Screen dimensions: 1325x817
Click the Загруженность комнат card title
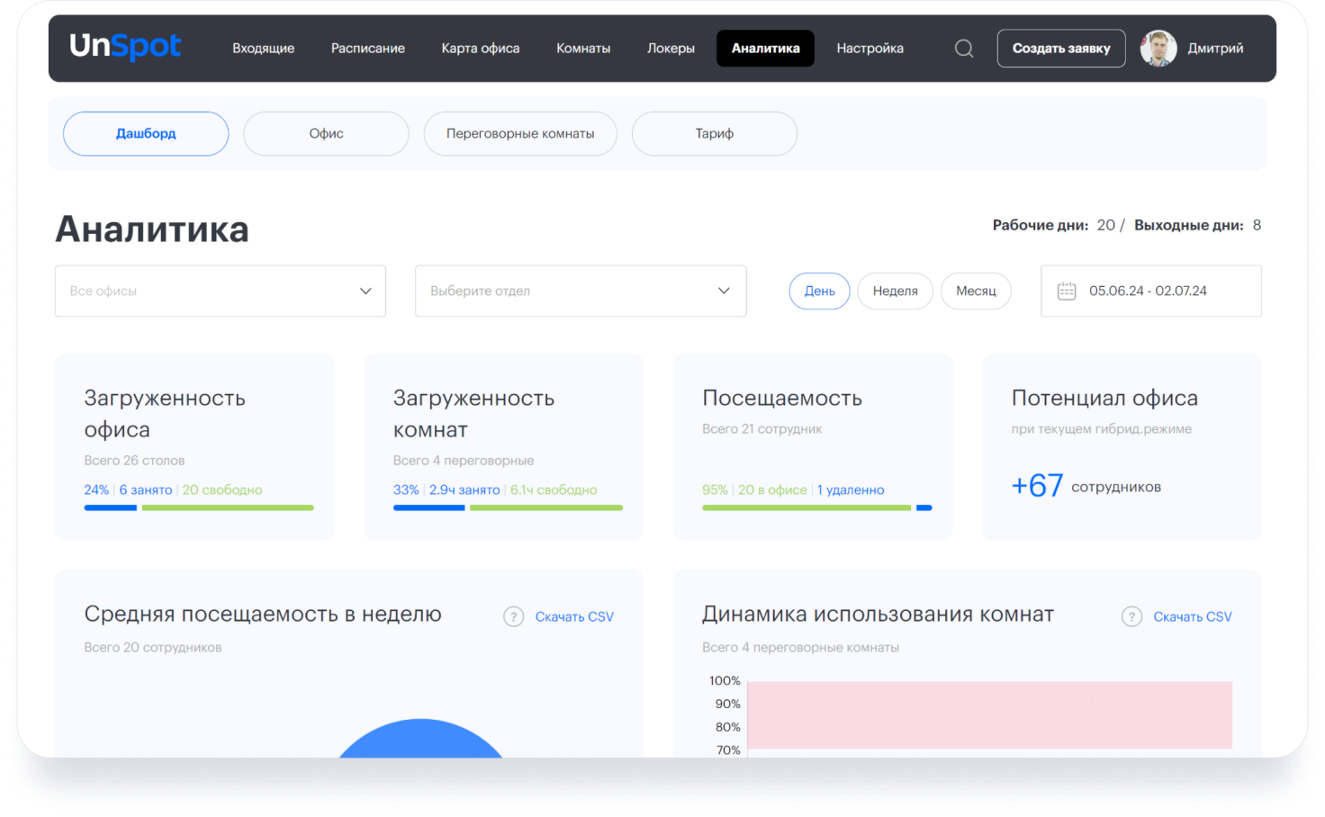click(473, 413)
